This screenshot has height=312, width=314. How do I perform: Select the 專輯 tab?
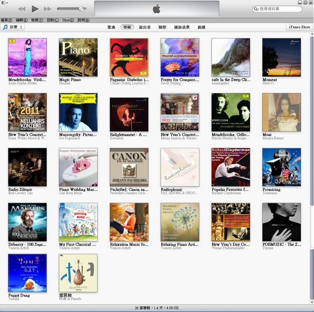(127, 27)
